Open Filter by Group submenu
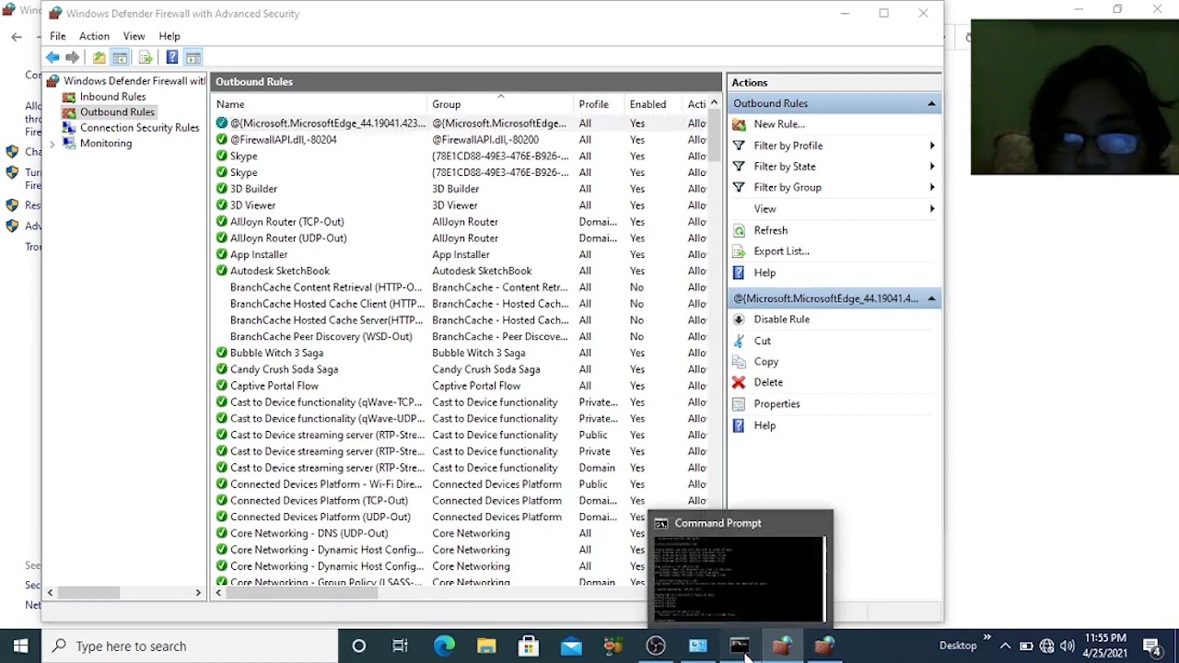 834,188
